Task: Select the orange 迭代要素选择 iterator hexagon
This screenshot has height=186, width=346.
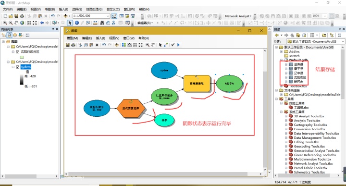Action: 131,108
